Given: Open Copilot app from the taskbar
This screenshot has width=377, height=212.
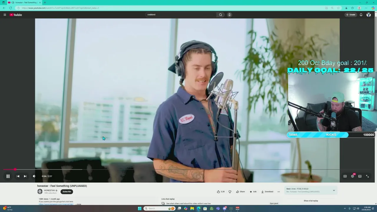Looking at the screenshot, I should [x=186, y=208].
